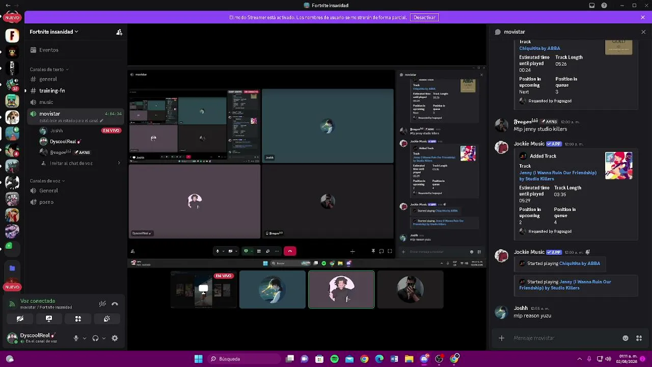Open the emoji picker in chat input

point(626,338)
